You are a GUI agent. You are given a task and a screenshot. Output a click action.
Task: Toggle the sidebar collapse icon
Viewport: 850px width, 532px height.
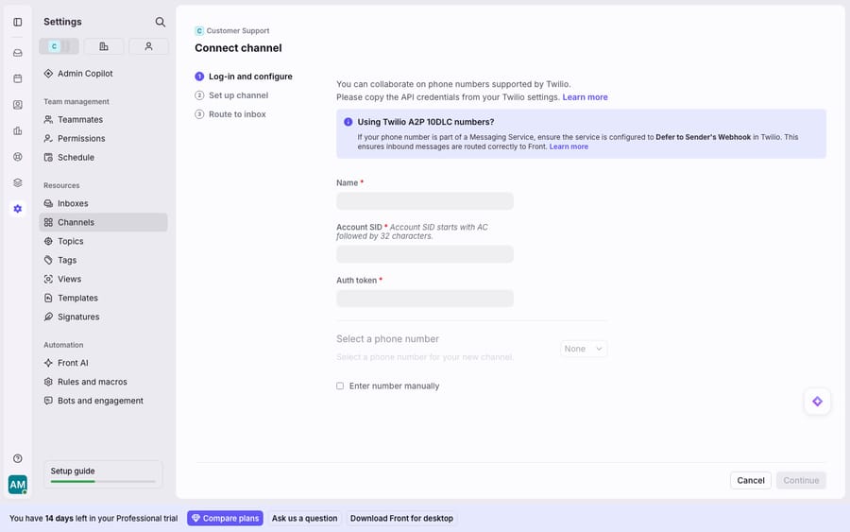tap(17, 23)
